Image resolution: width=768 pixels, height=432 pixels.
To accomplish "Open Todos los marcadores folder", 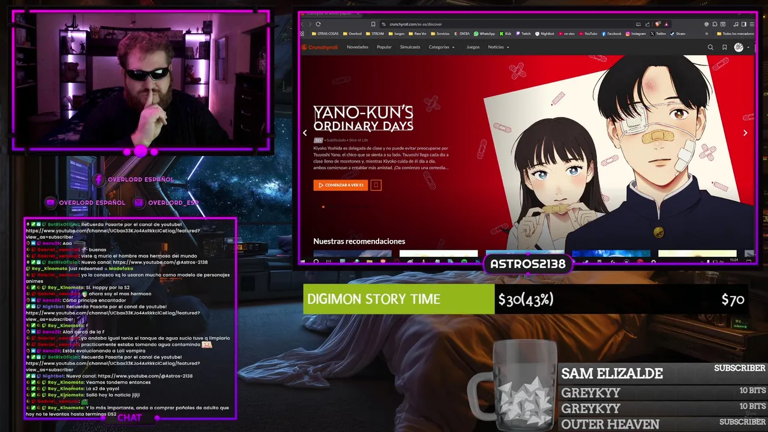I will point(736,34).
